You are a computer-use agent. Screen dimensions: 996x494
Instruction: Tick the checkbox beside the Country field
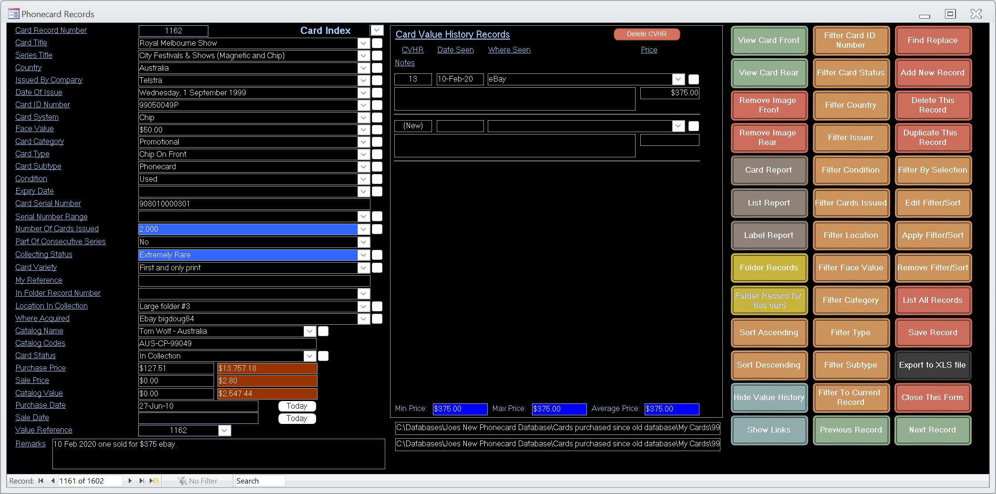click(x=377, y=68)
